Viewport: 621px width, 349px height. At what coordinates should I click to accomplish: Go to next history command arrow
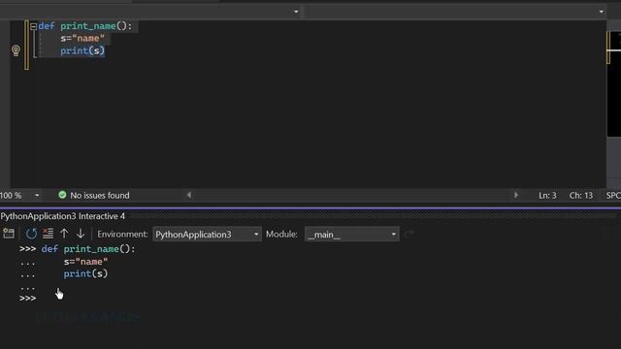[x=81, y=234]
